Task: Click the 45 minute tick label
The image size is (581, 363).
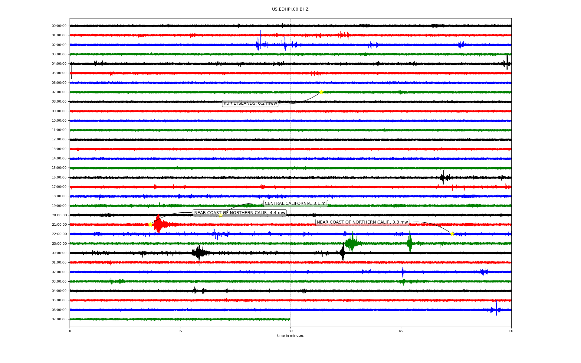Action: click(401, 331)
